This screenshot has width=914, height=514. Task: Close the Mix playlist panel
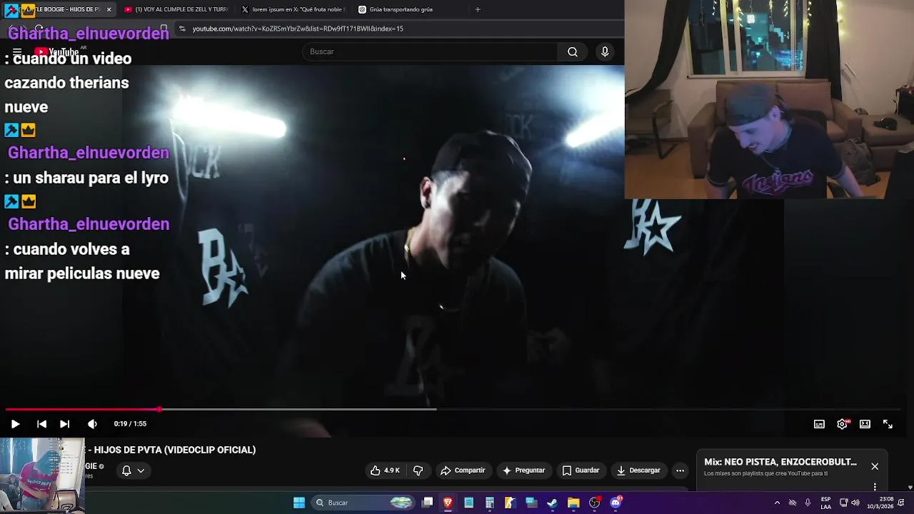[x=875, y=466]
